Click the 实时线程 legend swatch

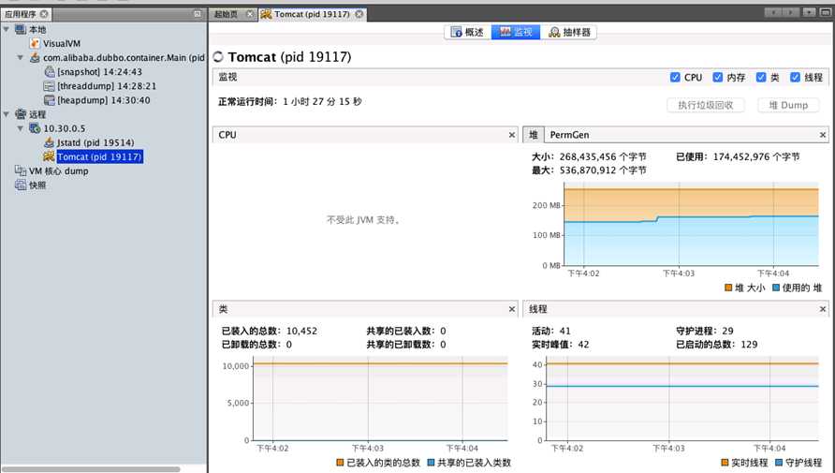725,463
